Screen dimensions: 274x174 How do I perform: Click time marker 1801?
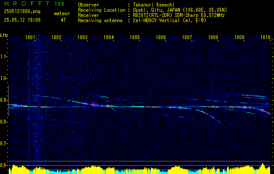[30, 37]
